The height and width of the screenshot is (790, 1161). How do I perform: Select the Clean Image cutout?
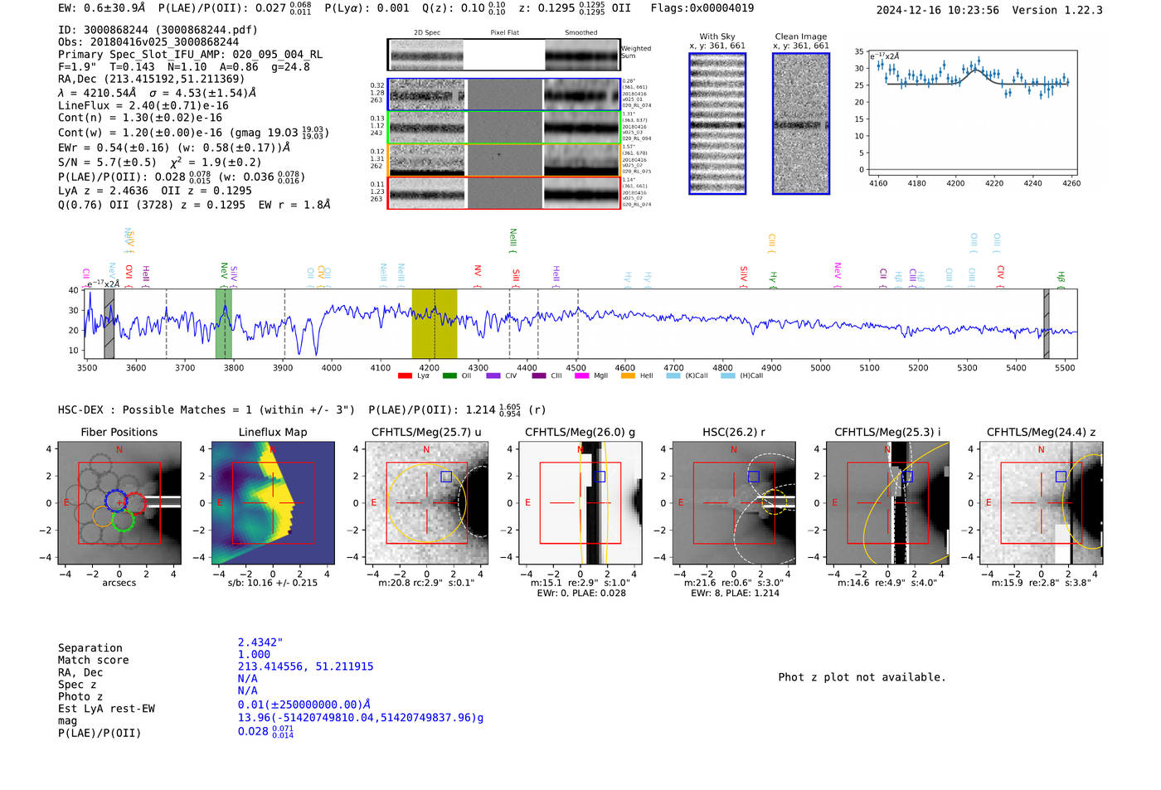pyautogui.click(x=801, y=124)
